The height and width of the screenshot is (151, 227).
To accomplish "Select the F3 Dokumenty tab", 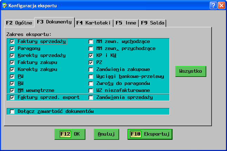I will pos(54,22).
